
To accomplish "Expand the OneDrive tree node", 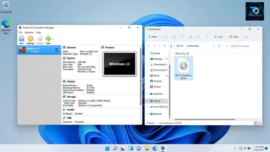I will (147, 94).
